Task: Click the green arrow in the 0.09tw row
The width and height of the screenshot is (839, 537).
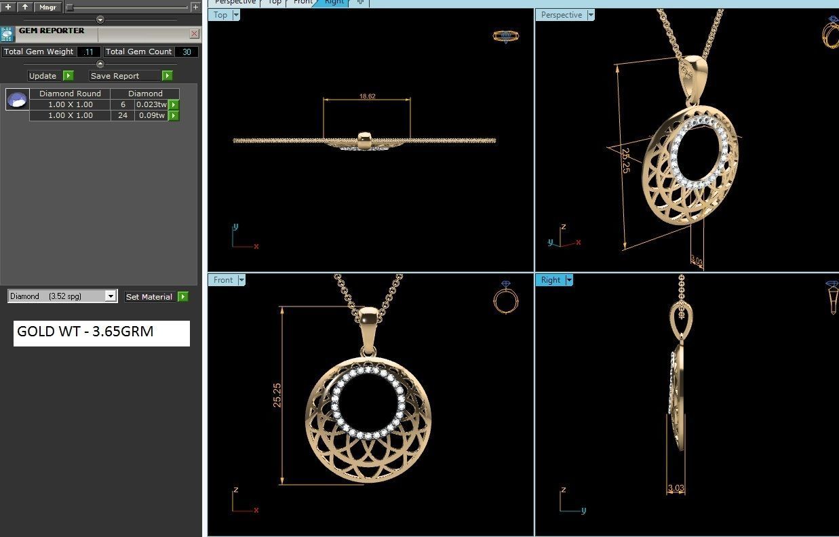Action: [174, 115]
